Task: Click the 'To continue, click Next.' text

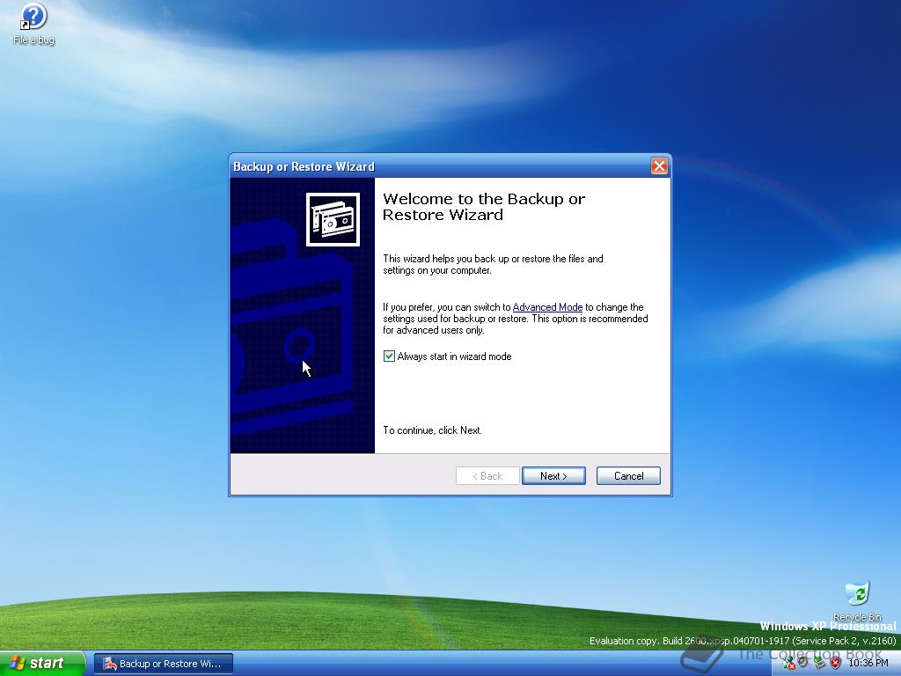Action: (x=432, y=430)
